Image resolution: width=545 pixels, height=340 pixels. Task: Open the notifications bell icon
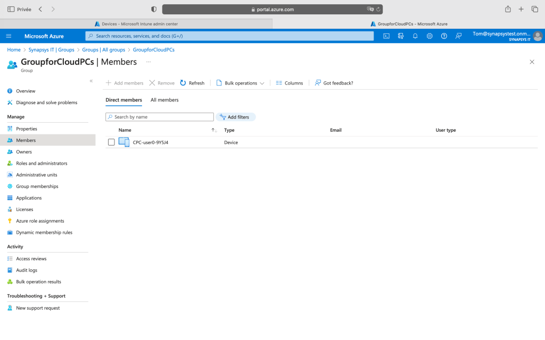point(415,36)
